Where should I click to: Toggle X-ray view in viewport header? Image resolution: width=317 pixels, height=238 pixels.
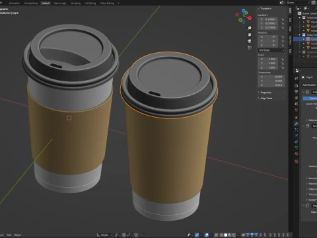click(216, 235)
